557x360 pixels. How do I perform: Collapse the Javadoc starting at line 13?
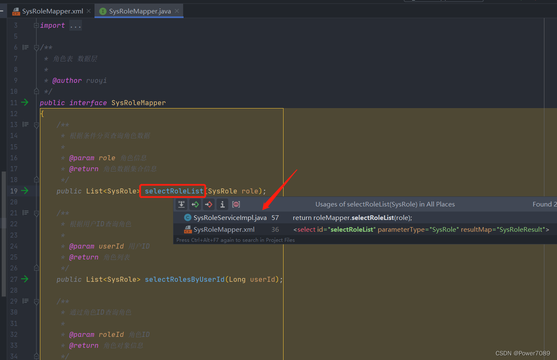36,124
